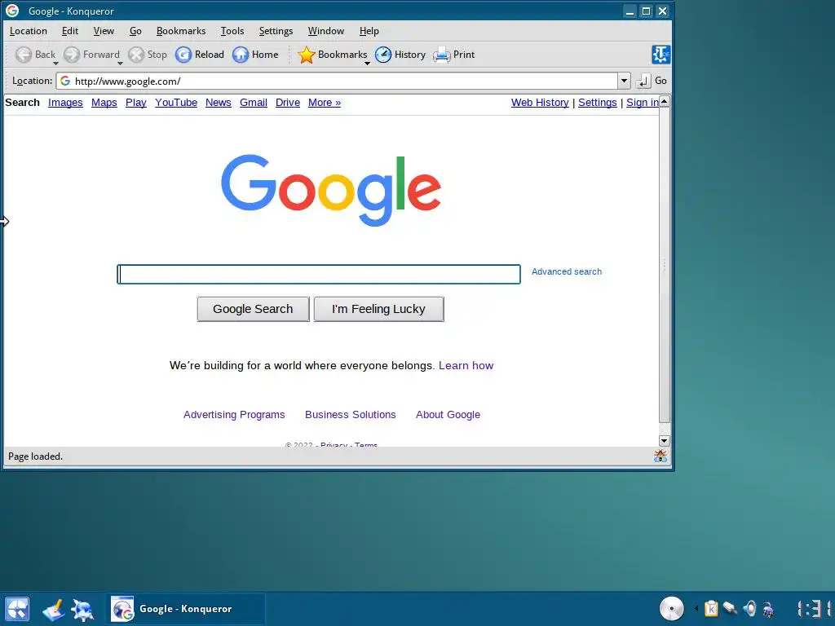
Task: Launch the Konqueror globe icon in panel
Action: click(83, 610)
